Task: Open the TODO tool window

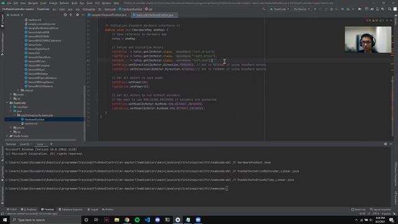Action: click(x=12, y=210)
